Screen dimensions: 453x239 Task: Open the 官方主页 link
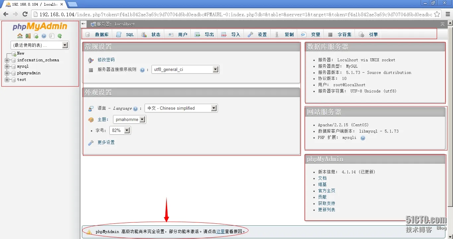327,191
